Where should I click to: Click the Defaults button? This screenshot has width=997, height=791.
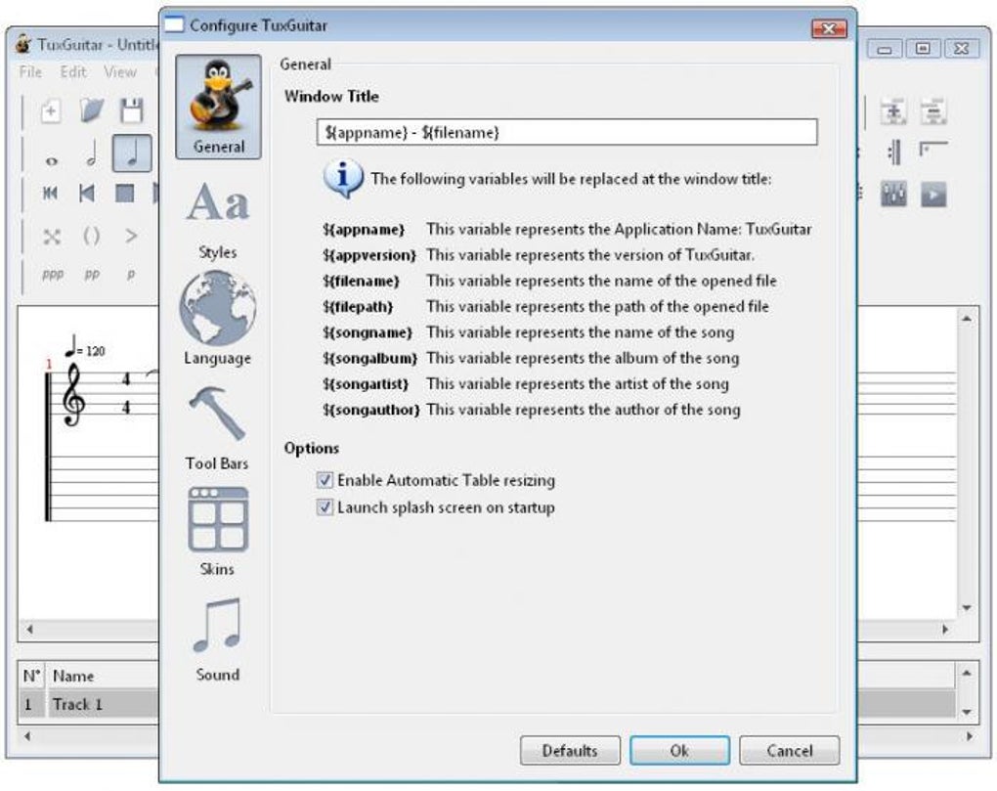point(570,750)
